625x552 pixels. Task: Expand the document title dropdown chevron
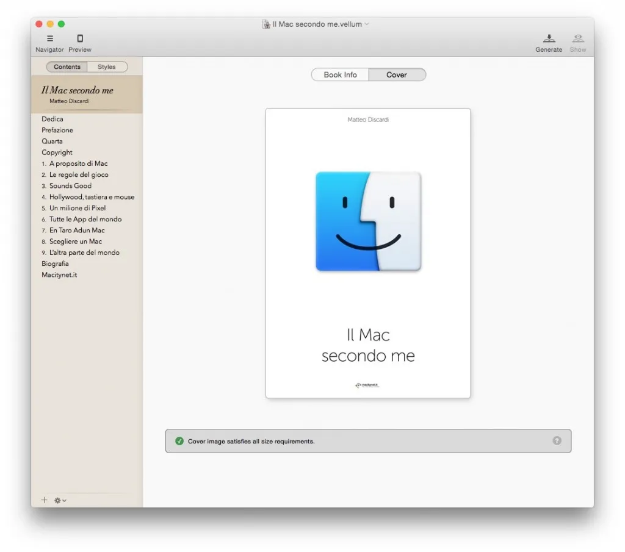pyautogui.click(x=367, y=24)
